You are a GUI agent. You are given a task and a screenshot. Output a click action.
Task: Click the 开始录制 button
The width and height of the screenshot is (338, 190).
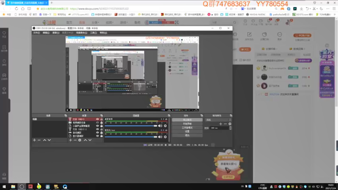point(187,124)
